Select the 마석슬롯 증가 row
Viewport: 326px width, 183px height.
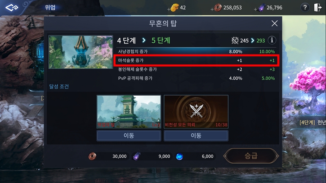click(x=196, y=60)
